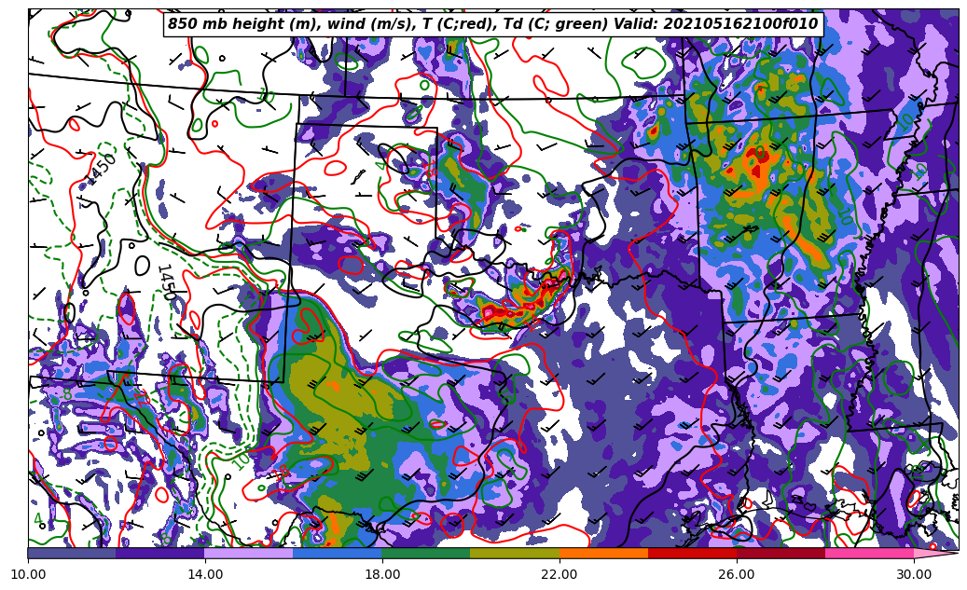Image resolution: width=967 pixels, height=590 pixels.
Task: Click the green 18–20 colorbar segment
Action: [x=426, y=553]
